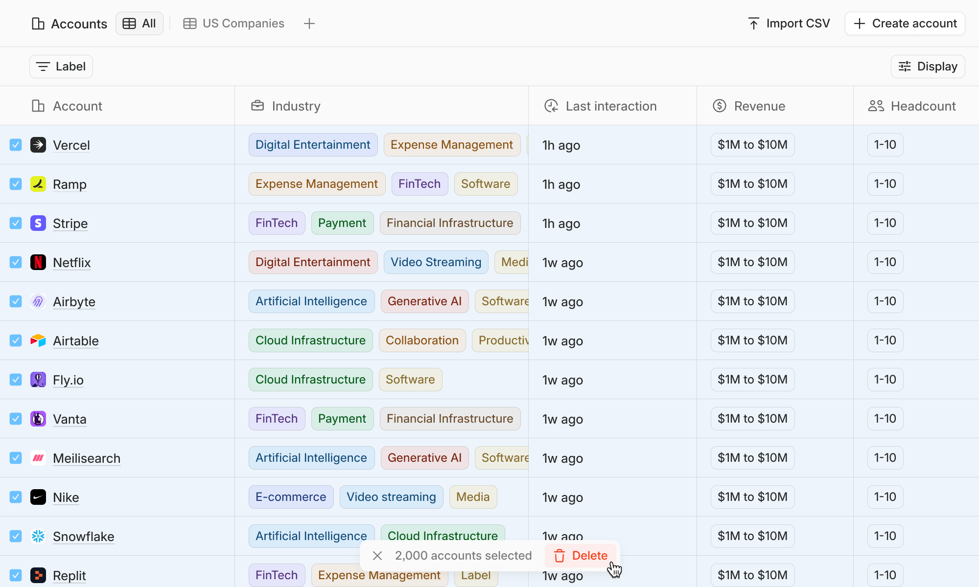979x587 pixels.
Task: Uncheck the Fly.io row checkbox
Action: [16, 380]
